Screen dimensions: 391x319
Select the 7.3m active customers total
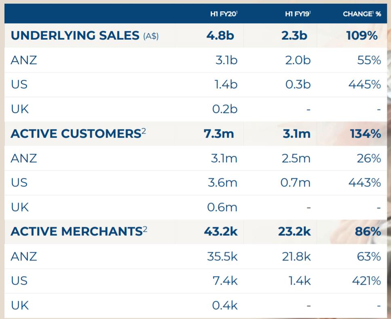tap(219, 134)
